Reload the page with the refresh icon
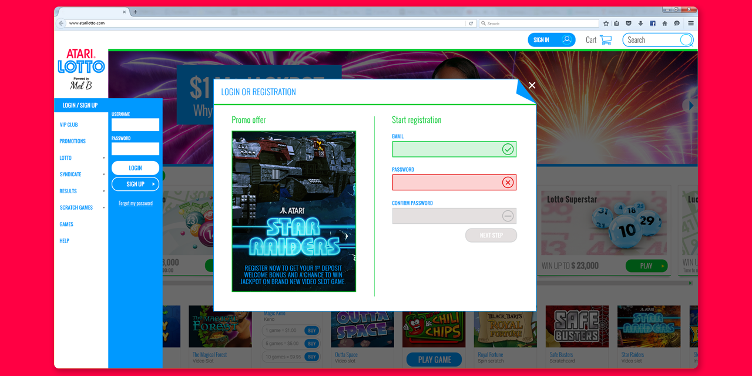This screenshot has width=752, height=376. click(x=471, y=23)
